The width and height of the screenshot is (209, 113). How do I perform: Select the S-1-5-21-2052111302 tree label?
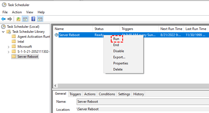point(33,52)
